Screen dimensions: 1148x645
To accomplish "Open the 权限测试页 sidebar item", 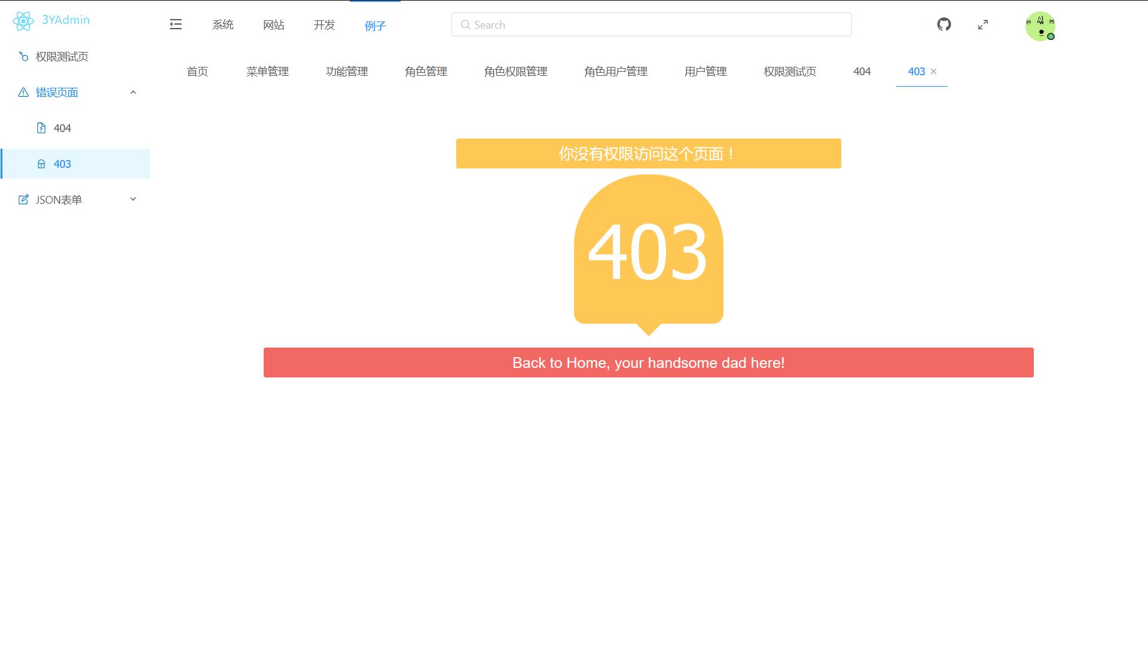I will click(x=62, y=57).
